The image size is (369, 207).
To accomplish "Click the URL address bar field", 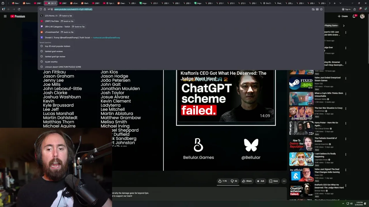I will [x=182, y=9].
